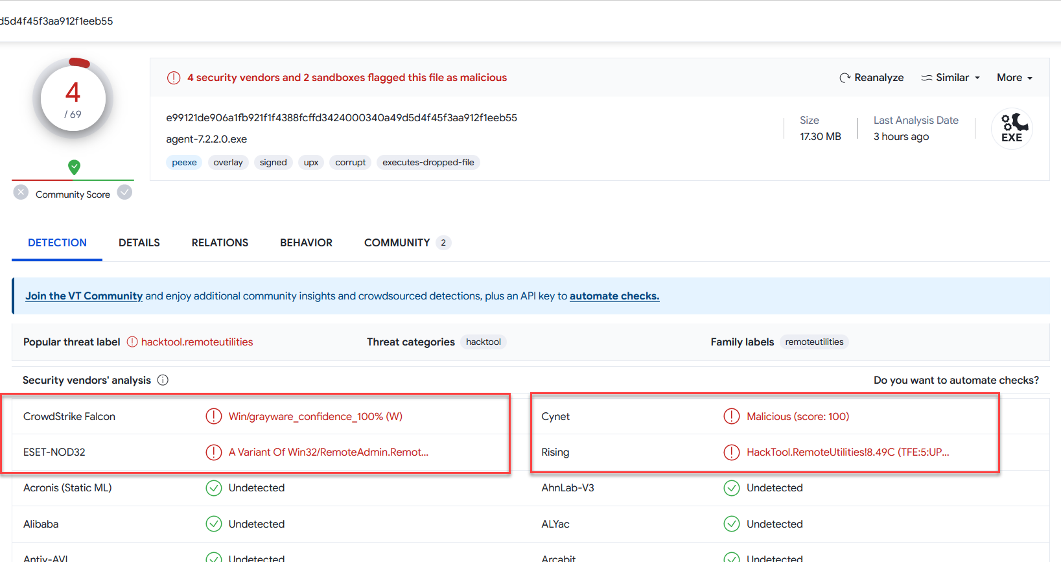Click the EXE file type icon
This screenshot has height=562, width=1061.
(1011, 128)
